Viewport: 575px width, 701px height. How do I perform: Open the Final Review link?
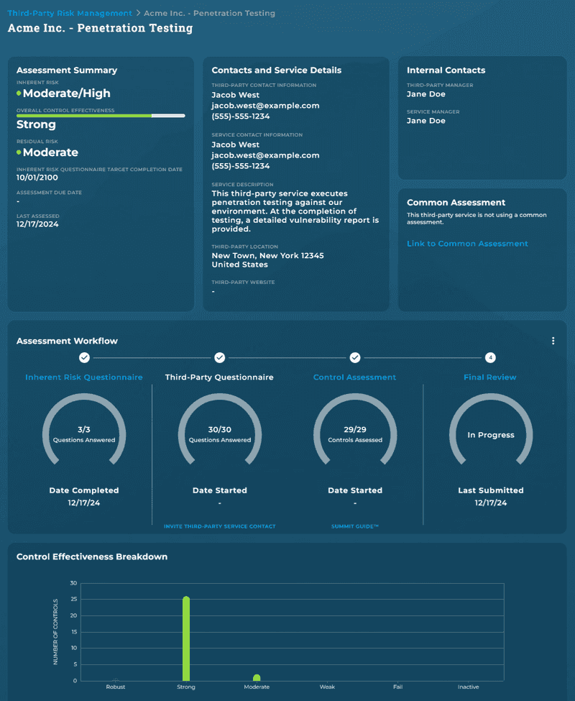(x=490, y=377)
